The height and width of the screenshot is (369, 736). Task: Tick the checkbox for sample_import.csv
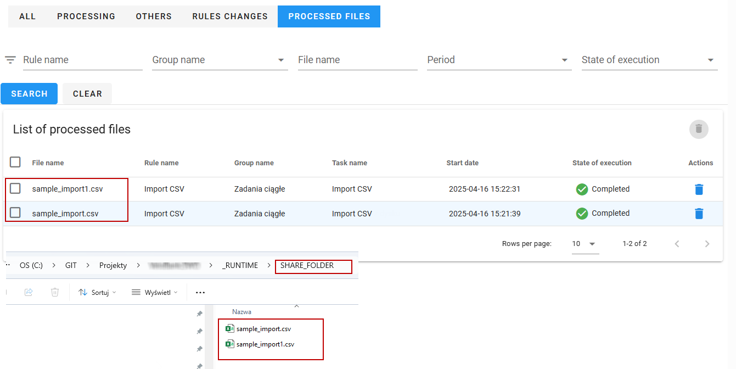pos(15,213)
